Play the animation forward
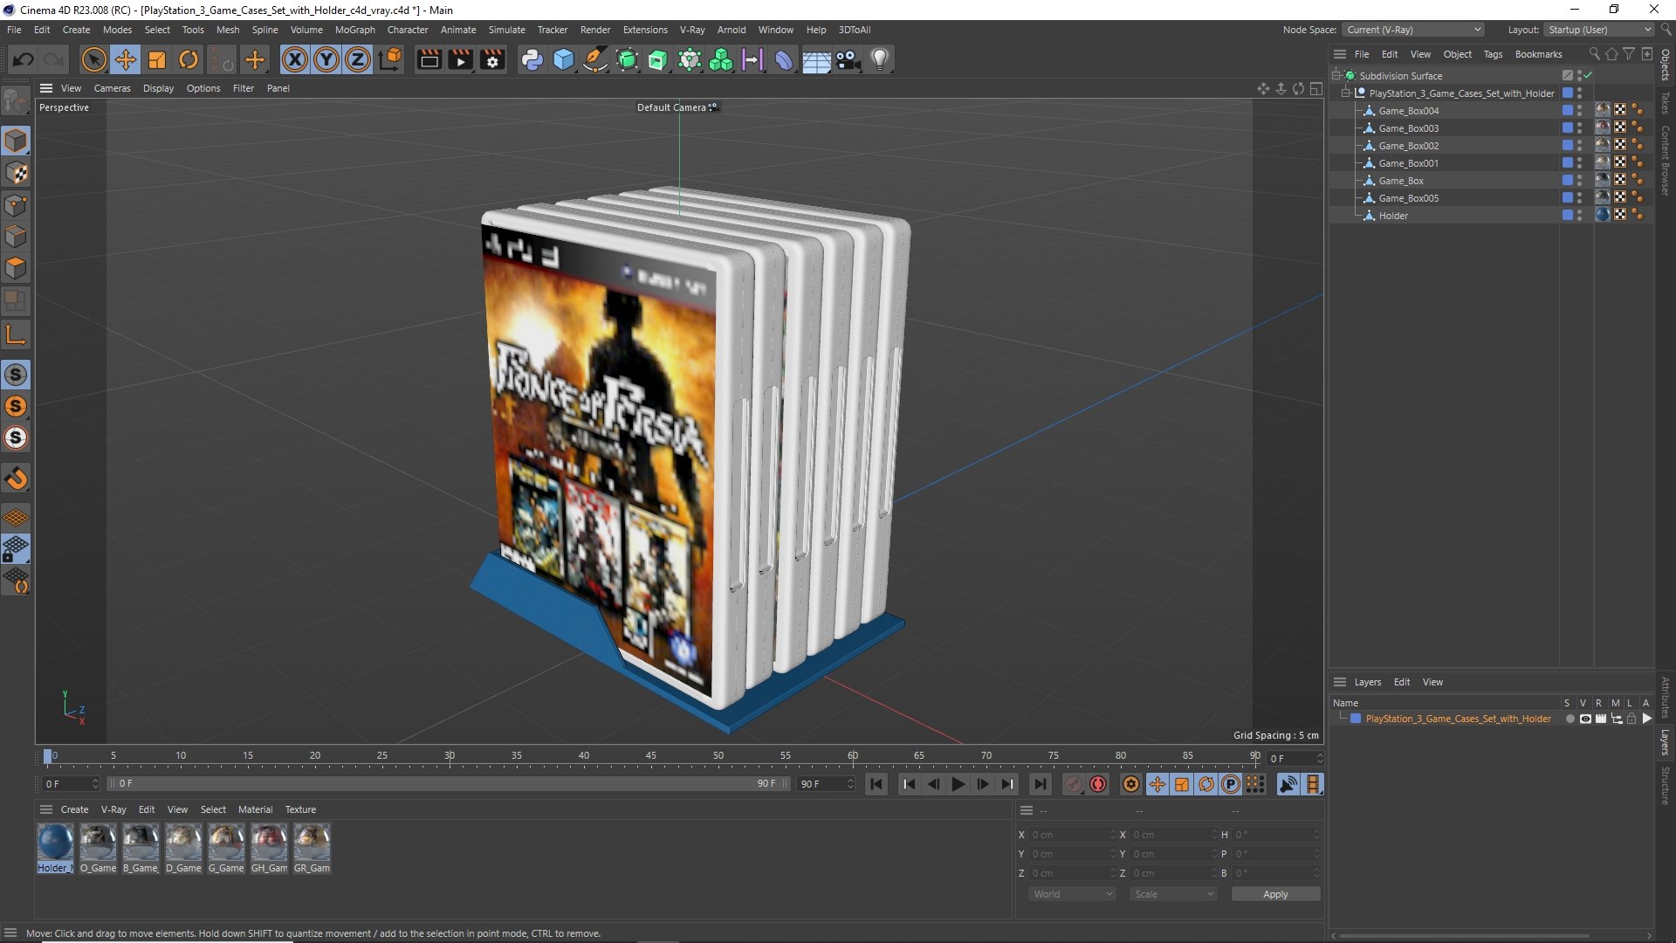This screenshot has height=943, width=1676. (958, 784)
